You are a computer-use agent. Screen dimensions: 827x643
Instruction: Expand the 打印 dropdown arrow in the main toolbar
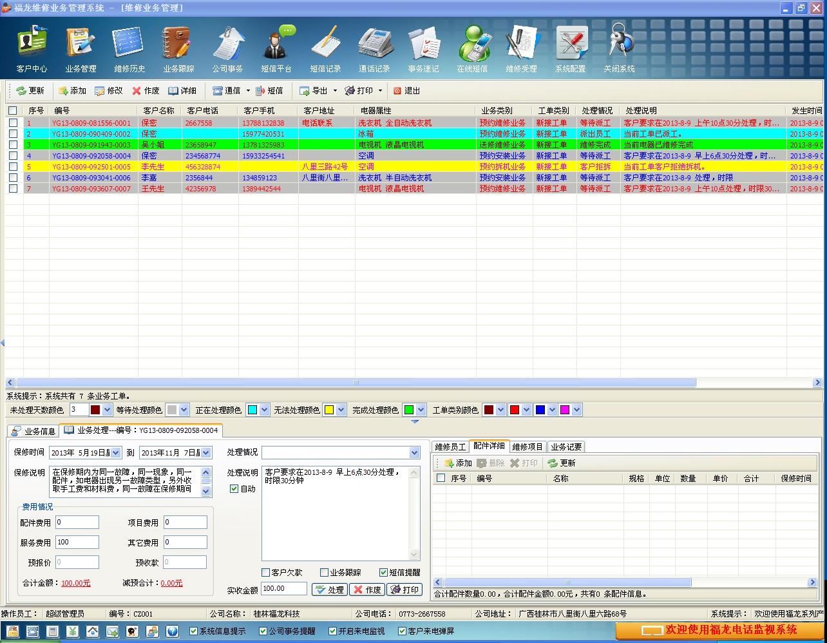(x=380, y=91)
